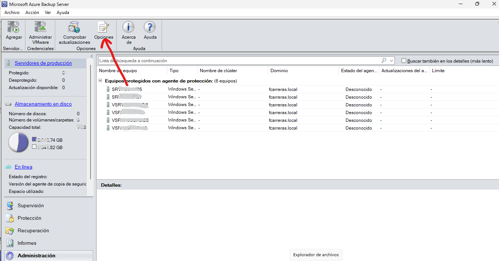Click the Actualizaciones del a... column header
The height and width of the screenshot is (261, 499).
click(x=404, y=71)
